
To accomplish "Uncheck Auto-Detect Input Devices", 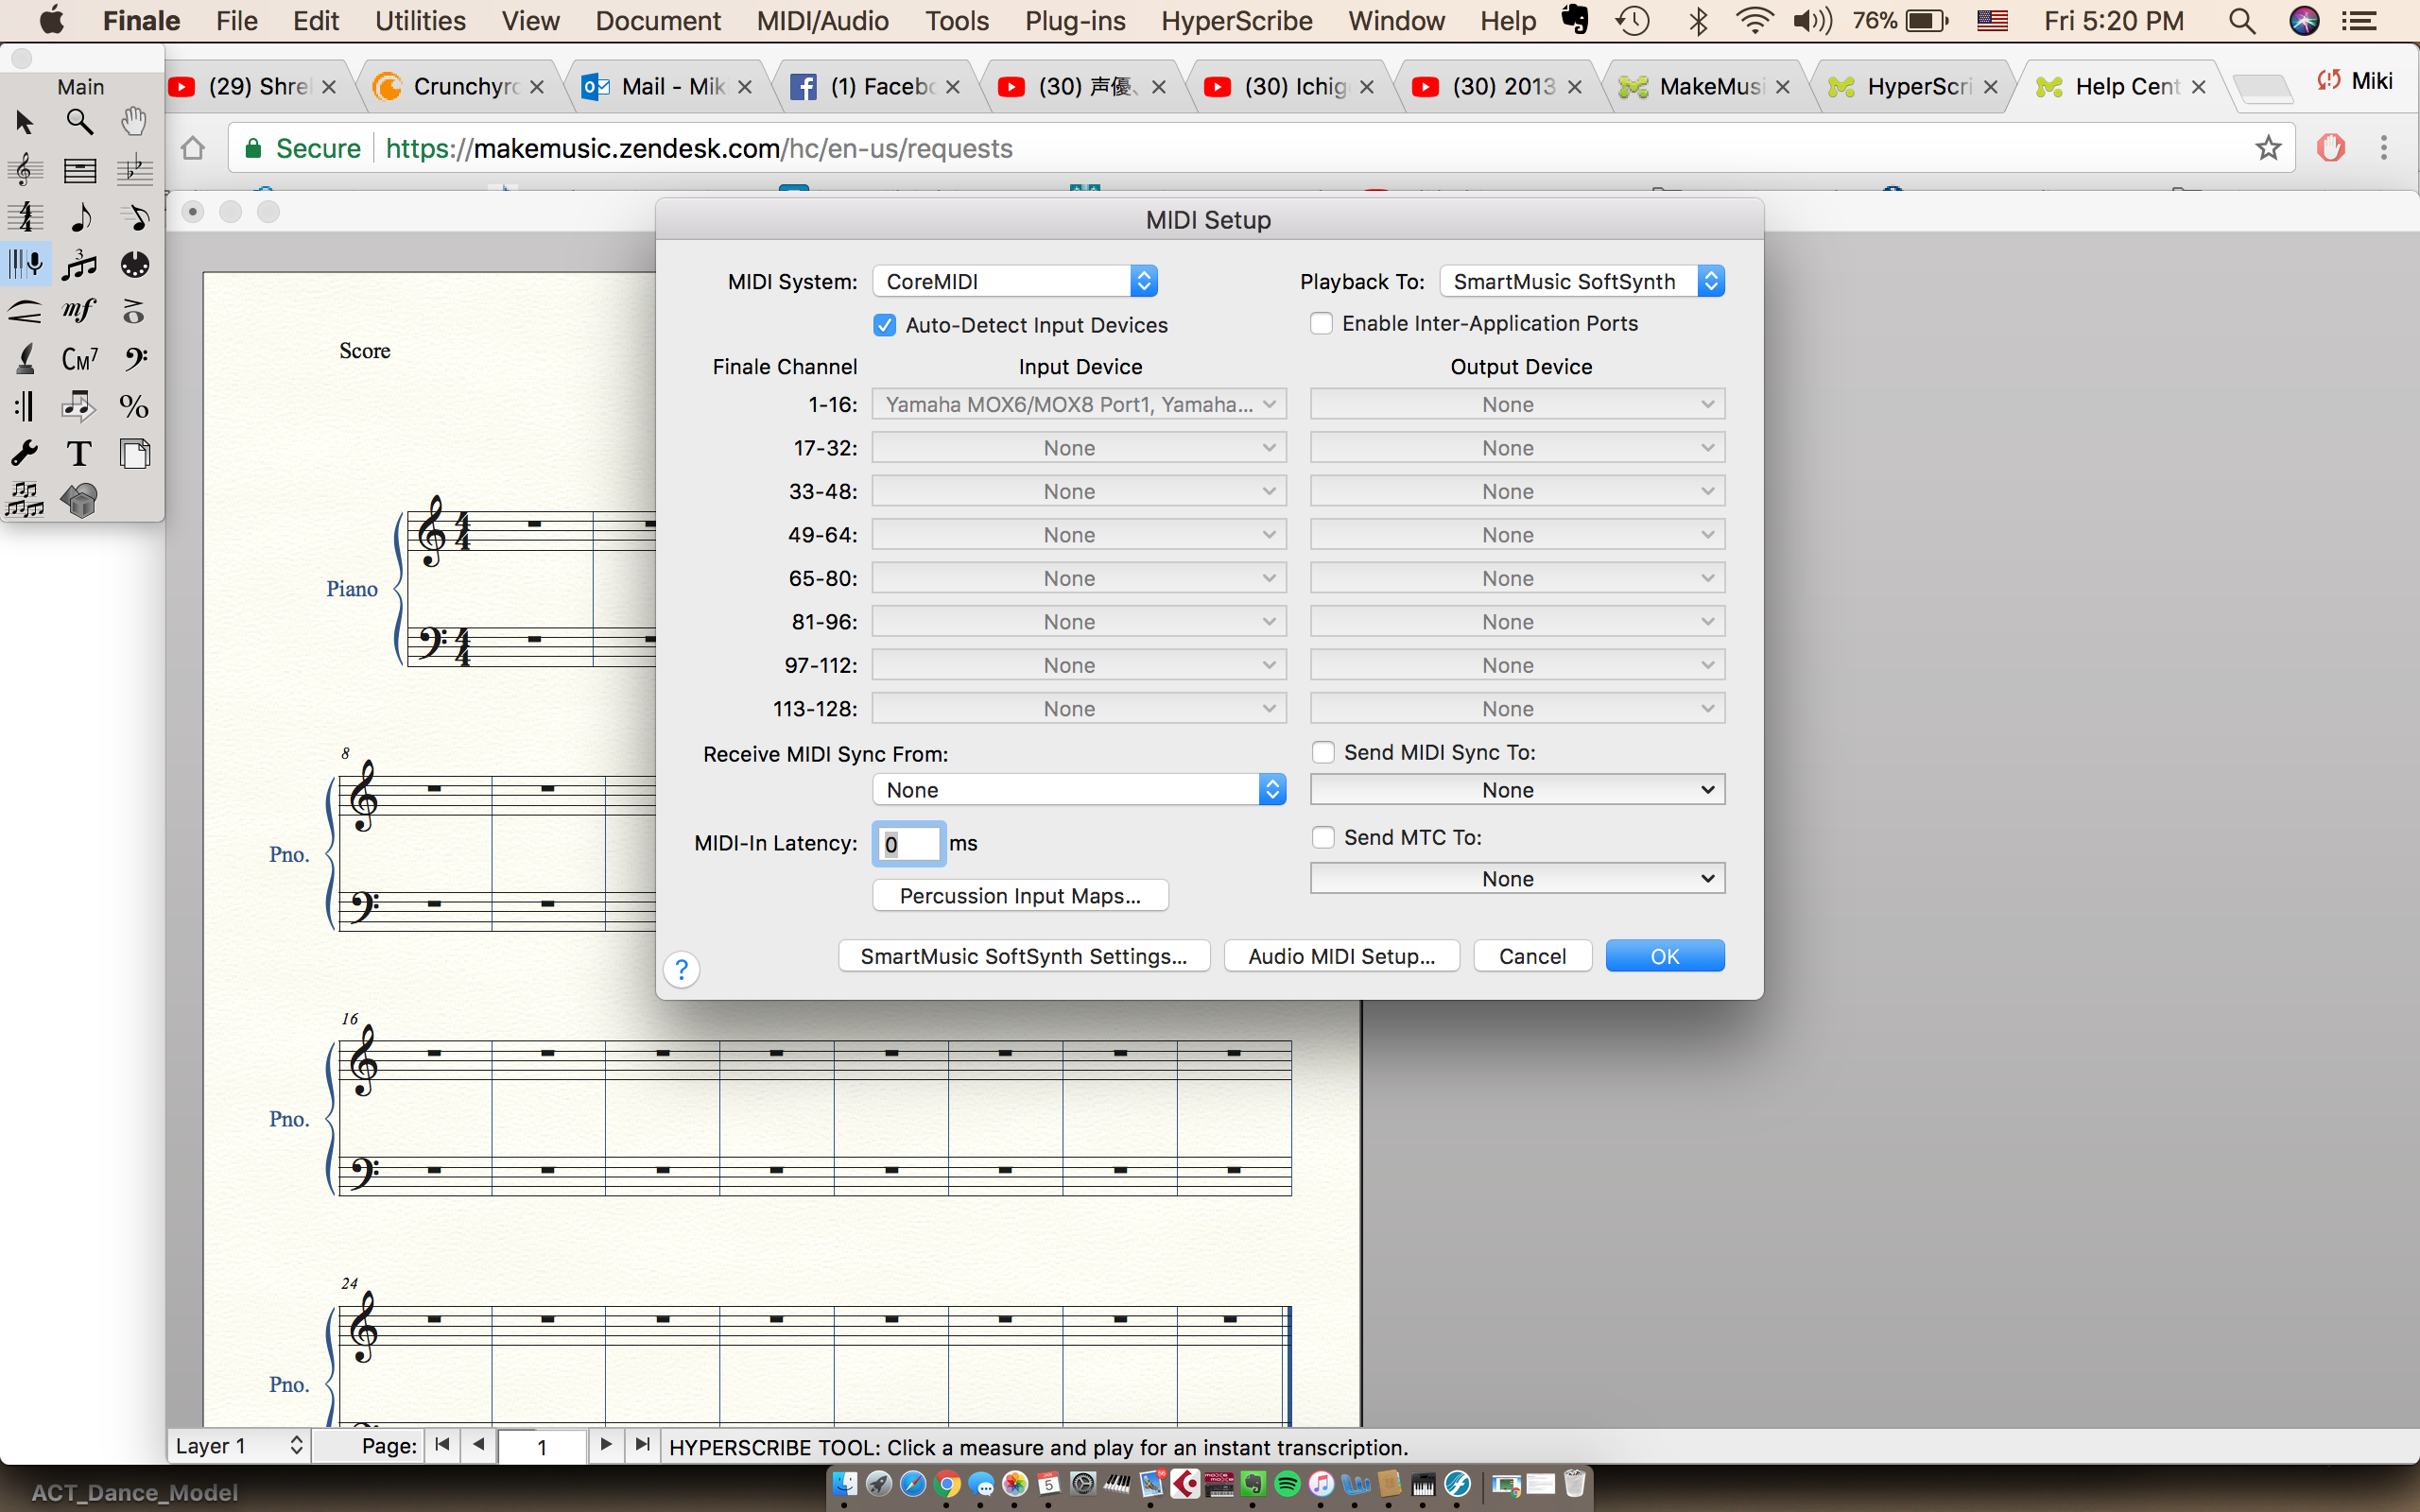I will pos(885,325).
